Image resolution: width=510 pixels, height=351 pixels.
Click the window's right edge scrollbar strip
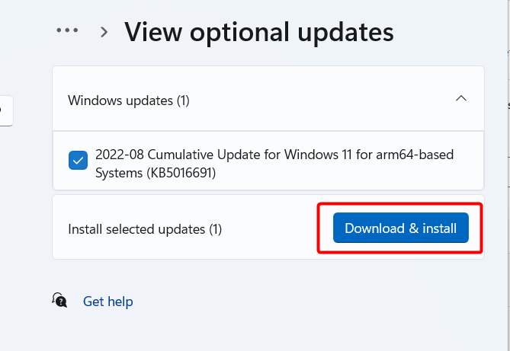tap(508, 175)
